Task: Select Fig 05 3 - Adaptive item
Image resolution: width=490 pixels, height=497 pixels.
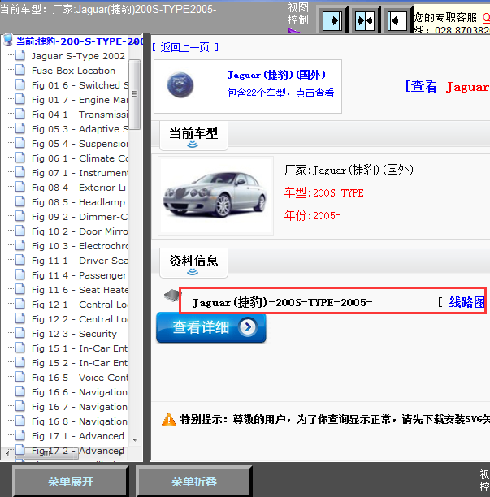Action: click(80, 129)
